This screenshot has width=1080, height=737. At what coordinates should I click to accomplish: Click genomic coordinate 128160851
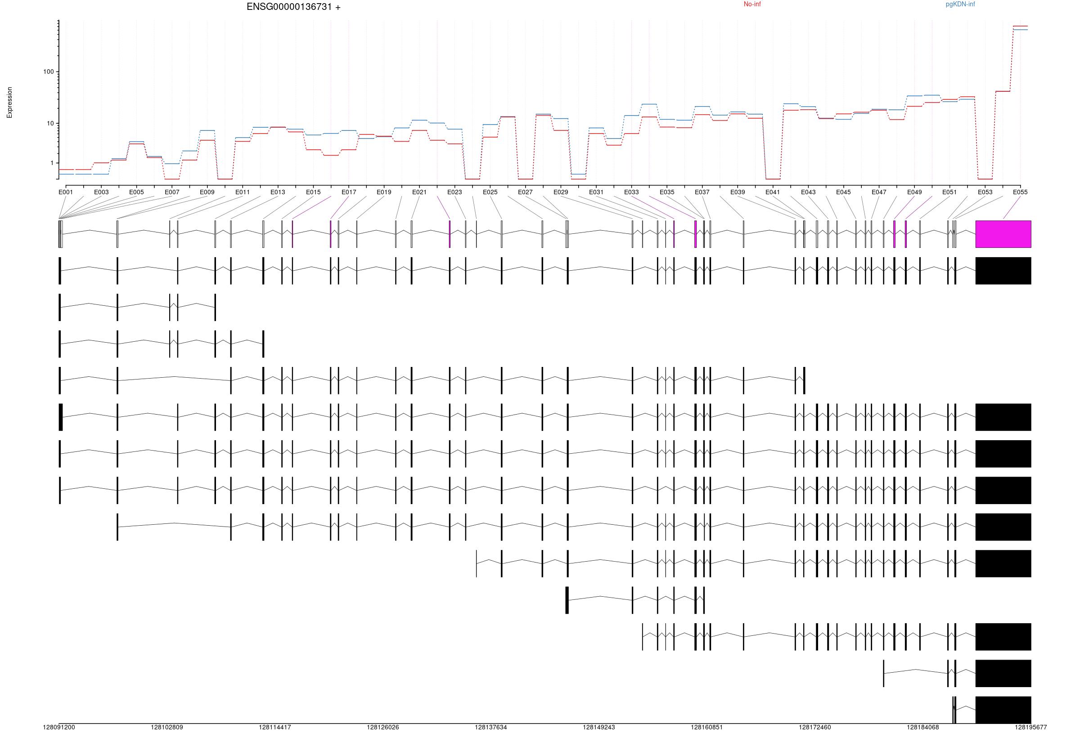[707, 727]
